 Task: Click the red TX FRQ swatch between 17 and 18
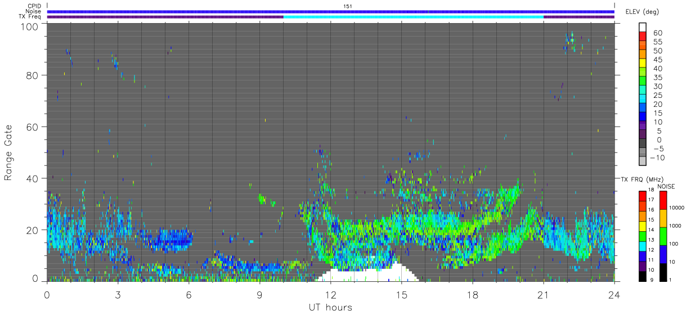click(643, 196)
